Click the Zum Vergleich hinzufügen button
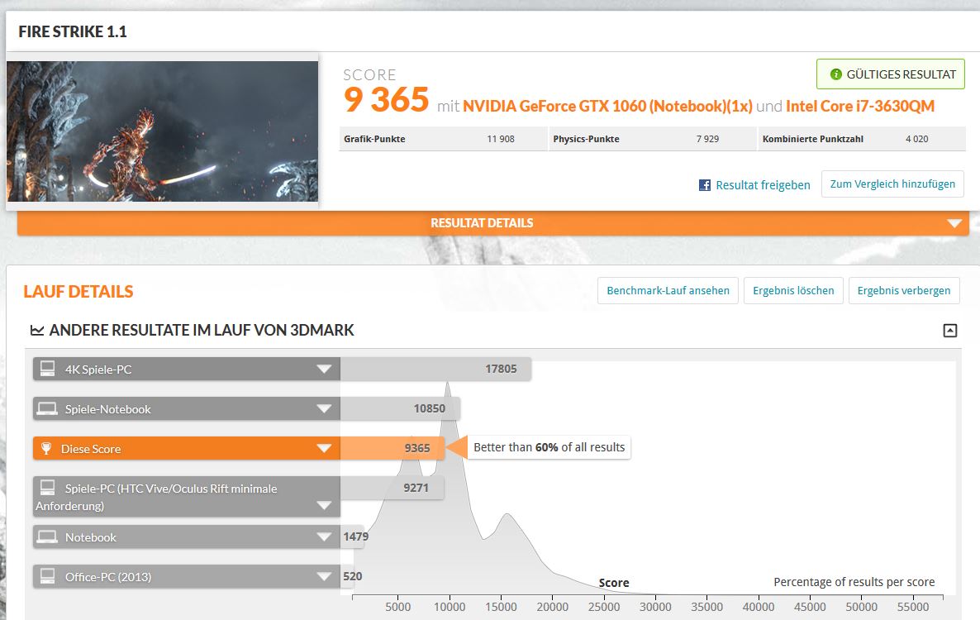The width and height of the screenshot is (980, 620). [892, 184]
